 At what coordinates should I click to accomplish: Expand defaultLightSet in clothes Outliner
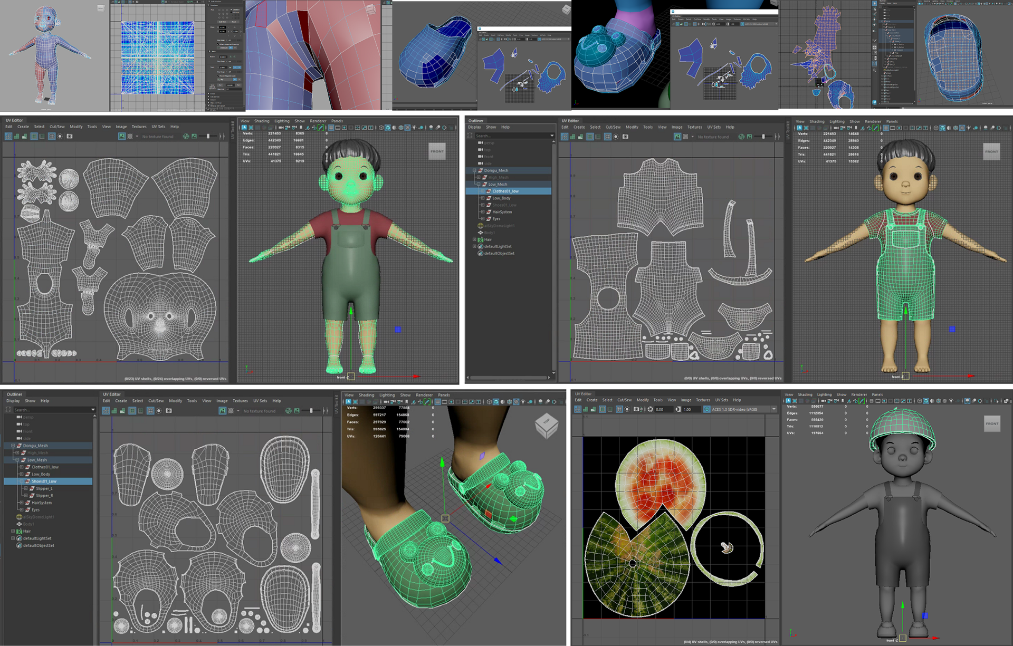point(474,246)
